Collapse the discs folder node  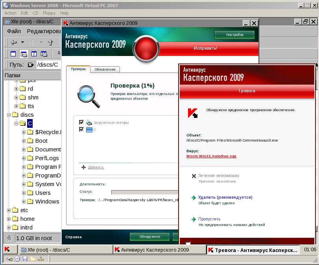tap(9, 115)
